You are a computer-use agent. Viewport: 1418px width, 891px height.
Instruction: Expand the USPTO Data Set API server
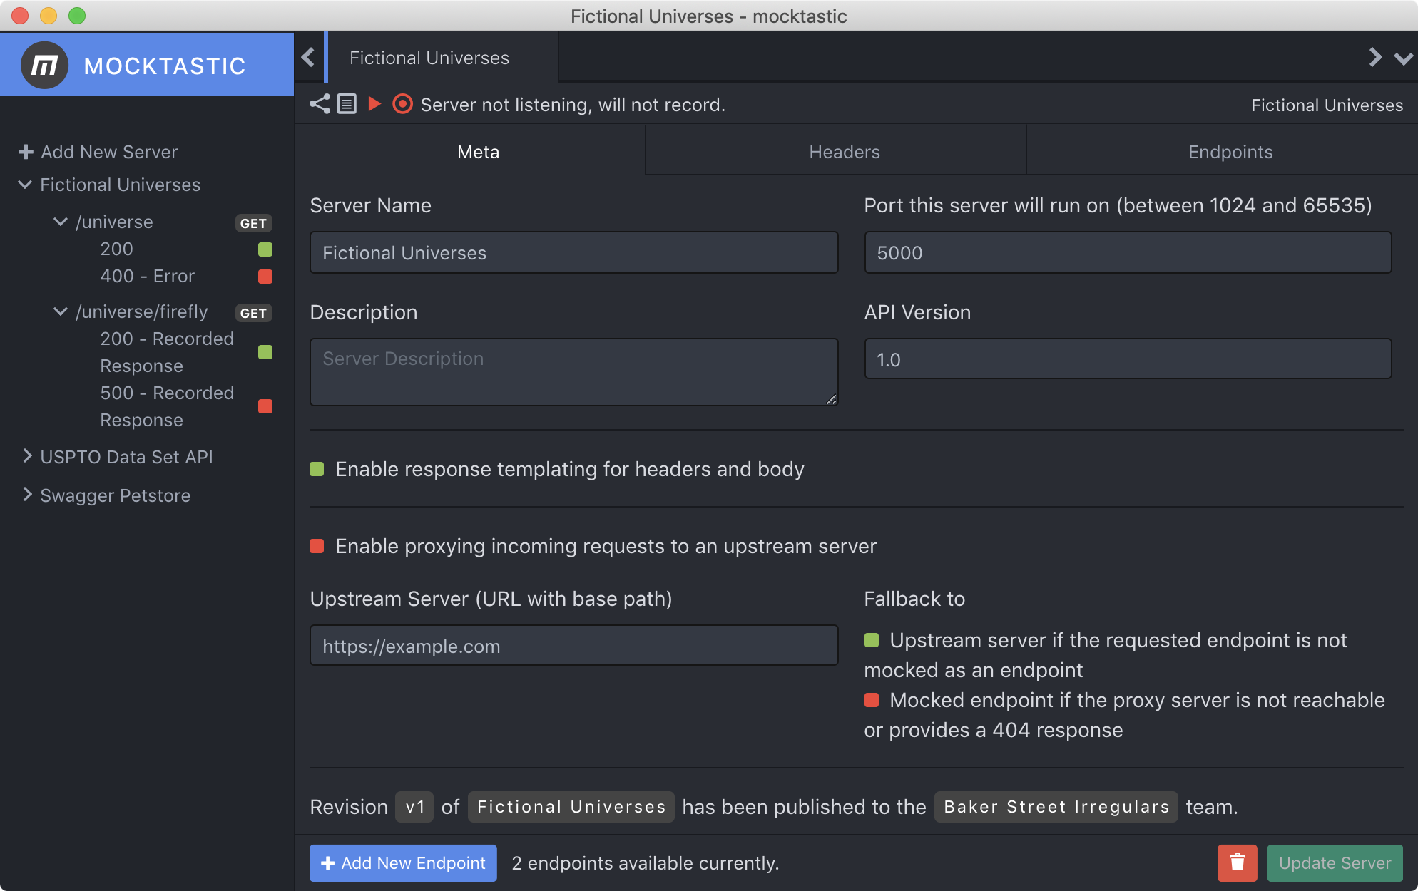(x=27, y=456)
